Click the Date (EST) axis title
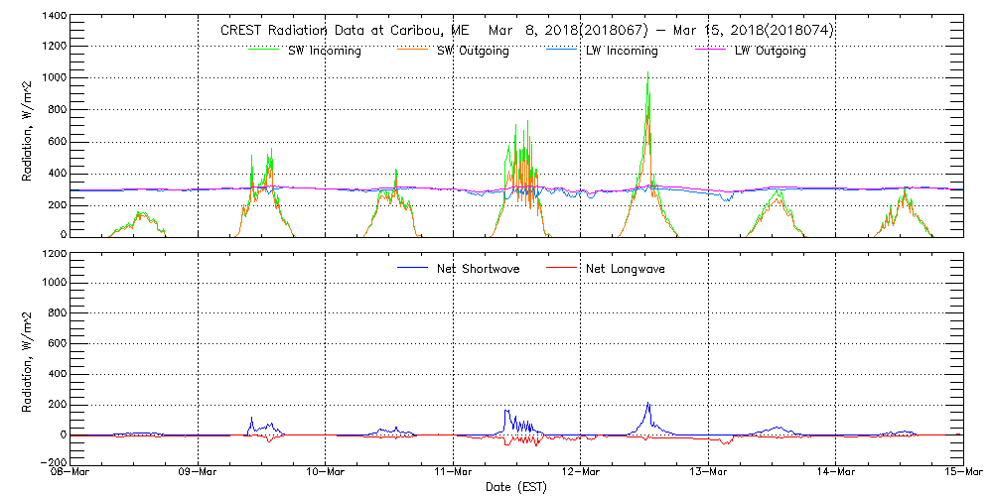The width and height of the screenshot is (993, 496). pyautogui.click(x=514, y=487)
